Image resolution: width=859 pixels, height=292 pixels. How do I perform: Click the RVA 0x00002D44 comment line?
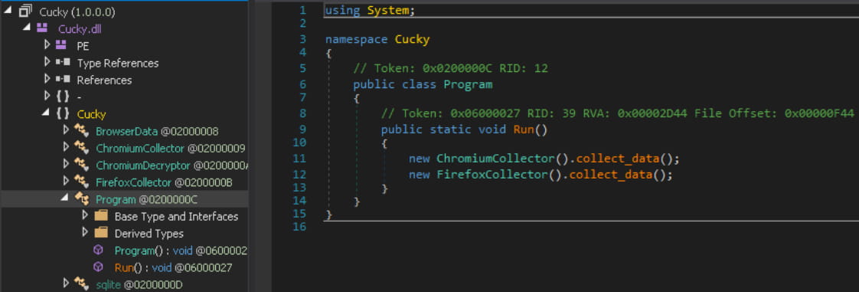[x=617, y=113]
